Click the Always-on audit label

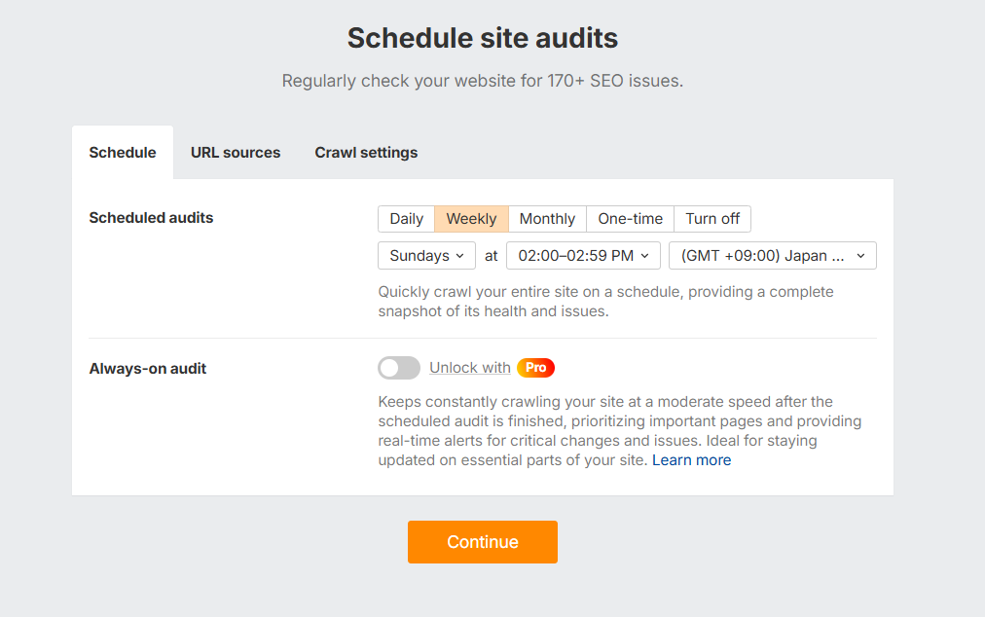148,369
